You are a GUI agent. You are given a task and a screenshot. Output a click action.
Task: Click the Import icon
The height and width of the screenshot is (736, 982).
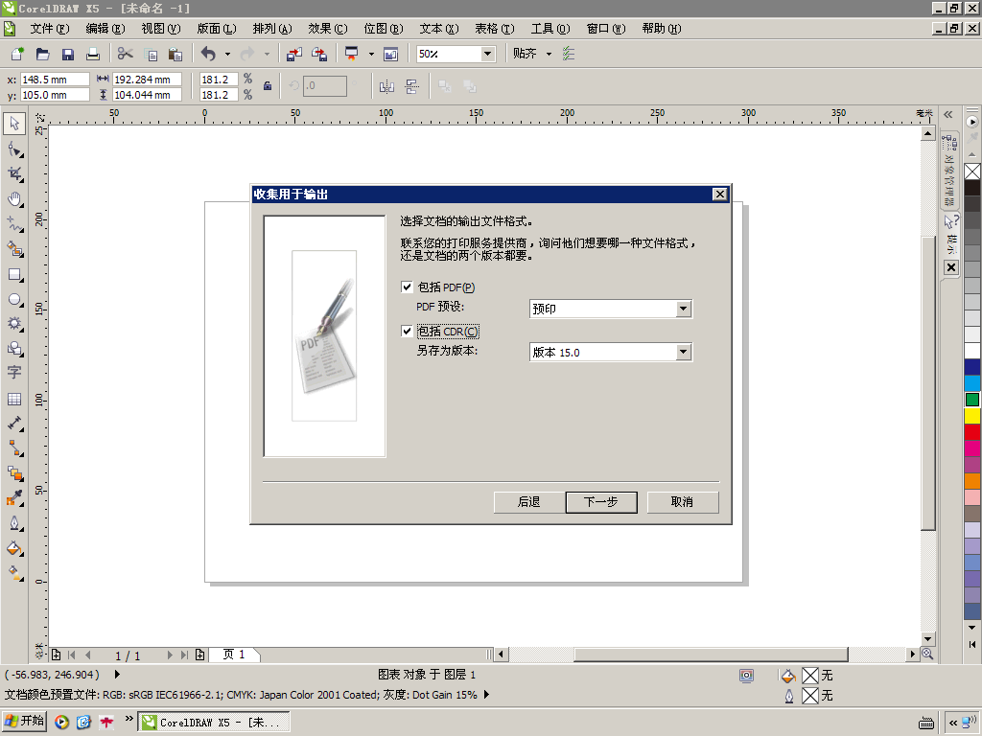pyautogui.click(x=293, y=55)
